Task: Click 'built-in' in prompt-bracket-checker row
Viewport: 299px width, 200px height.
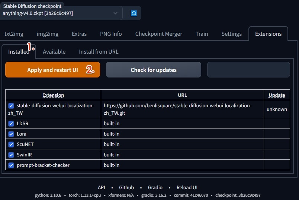Action: click(x=112, y=165)
